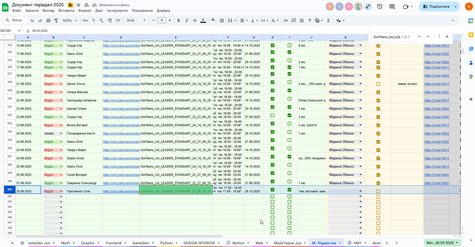
Task: Toggle column I checkbox in row 341
Action: point(289,190)
